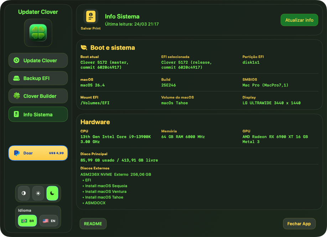Click the Updater Clover title
Screen dimensions: 327x237
38,12
